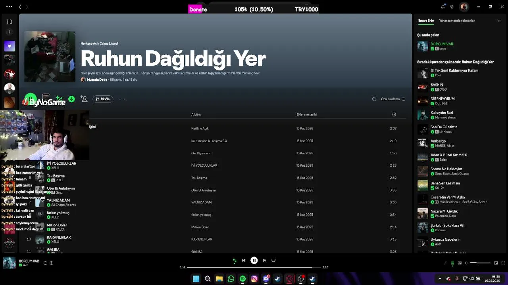The width and height of the screenshot is (508, 285).
Task: Seek on the song progress bar
Action: (x=254, y=267)
